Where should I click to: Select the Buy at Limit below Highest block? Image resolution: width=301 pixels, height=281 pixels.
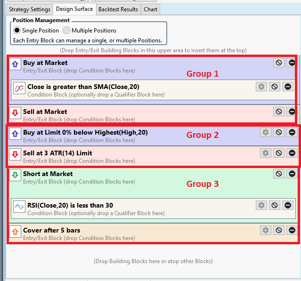pyautogui.click(x=85, y=133)
